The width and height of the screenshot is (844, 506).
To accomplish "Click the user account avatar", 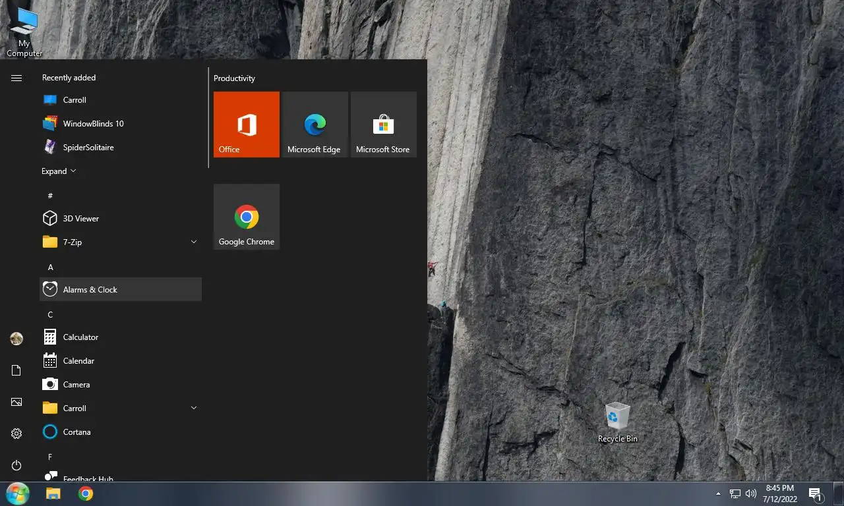I will (x=16, y=339).
